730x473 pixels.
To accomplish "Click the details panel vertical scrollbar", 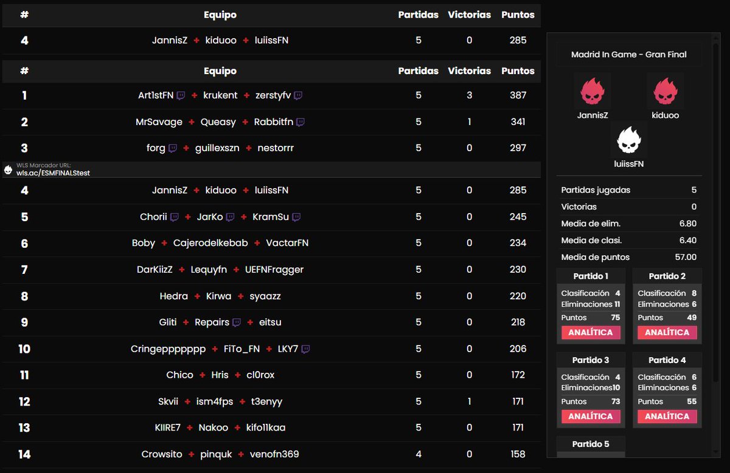I will click(x=715, y=211).
